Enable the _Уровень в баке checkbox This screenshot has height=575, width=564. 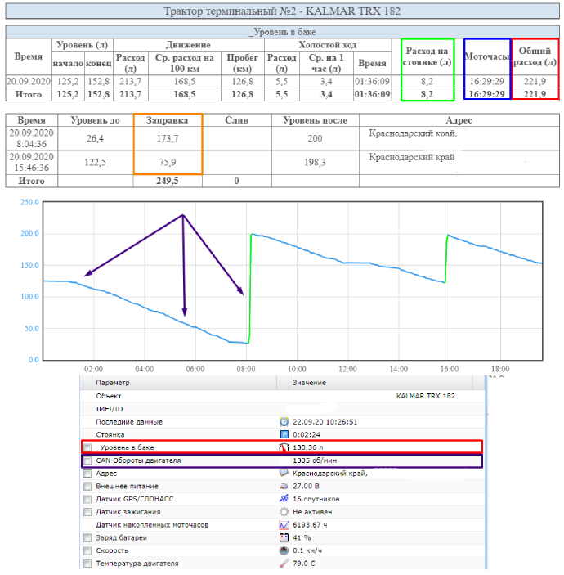coord(87,447)
